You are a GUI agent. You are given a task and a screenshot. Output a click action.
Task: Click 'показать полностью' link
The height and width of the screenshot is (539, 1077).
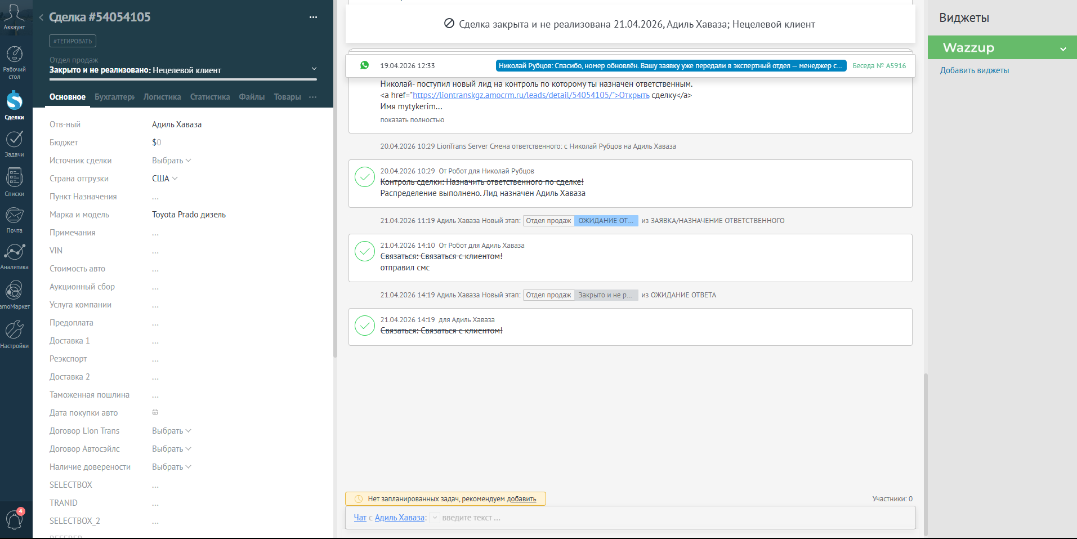pos(412,120)
